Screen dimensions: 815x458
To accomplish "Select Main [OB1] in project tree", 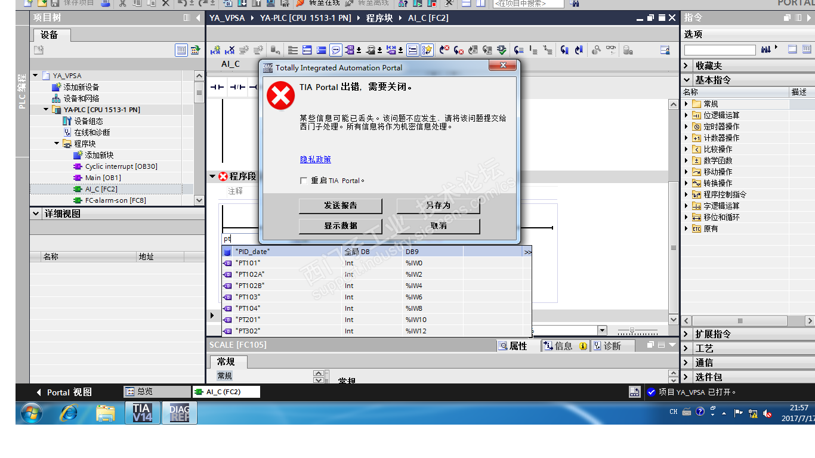I will [103, 178].
